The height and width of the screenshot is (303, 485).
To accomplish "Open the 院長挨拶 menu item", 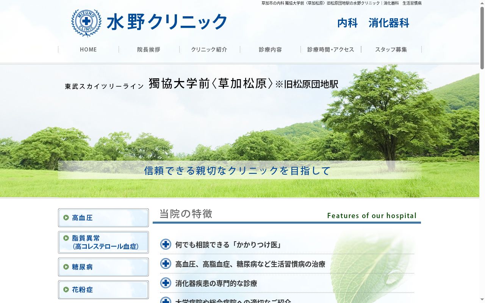I will (149, 50).
